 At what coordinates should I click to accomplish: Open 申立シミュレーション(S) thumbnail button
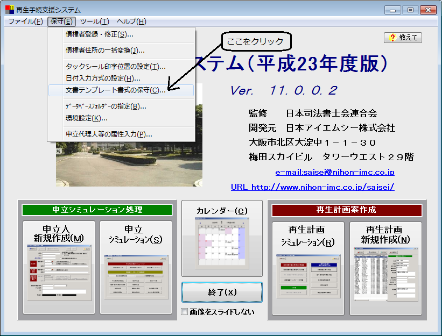point(136,267)
